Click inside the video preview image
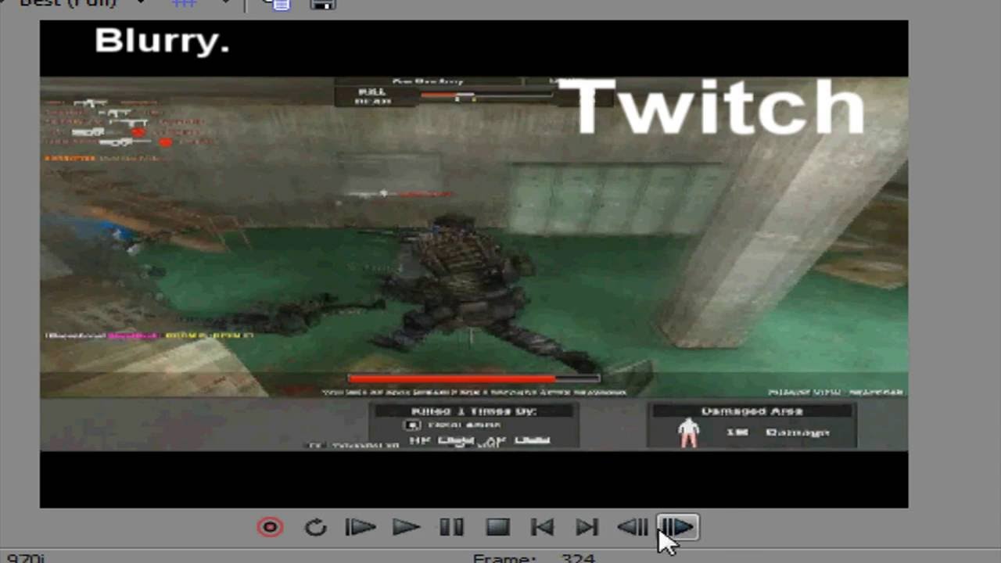1001x563 pixels. click(x=474, y=264)
